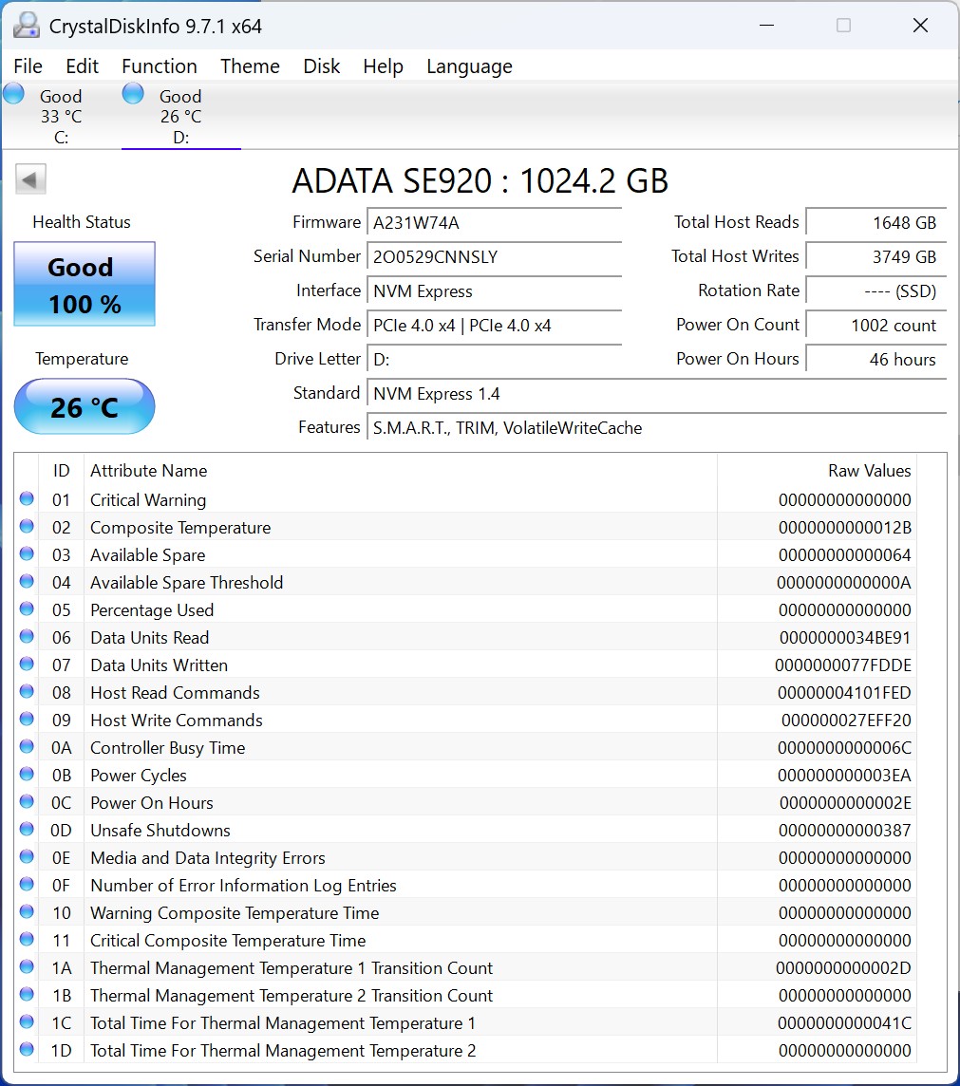Select raw value 0000000000012B
This screenshot has height=1086, width=960.
click(x=844, y=528)
